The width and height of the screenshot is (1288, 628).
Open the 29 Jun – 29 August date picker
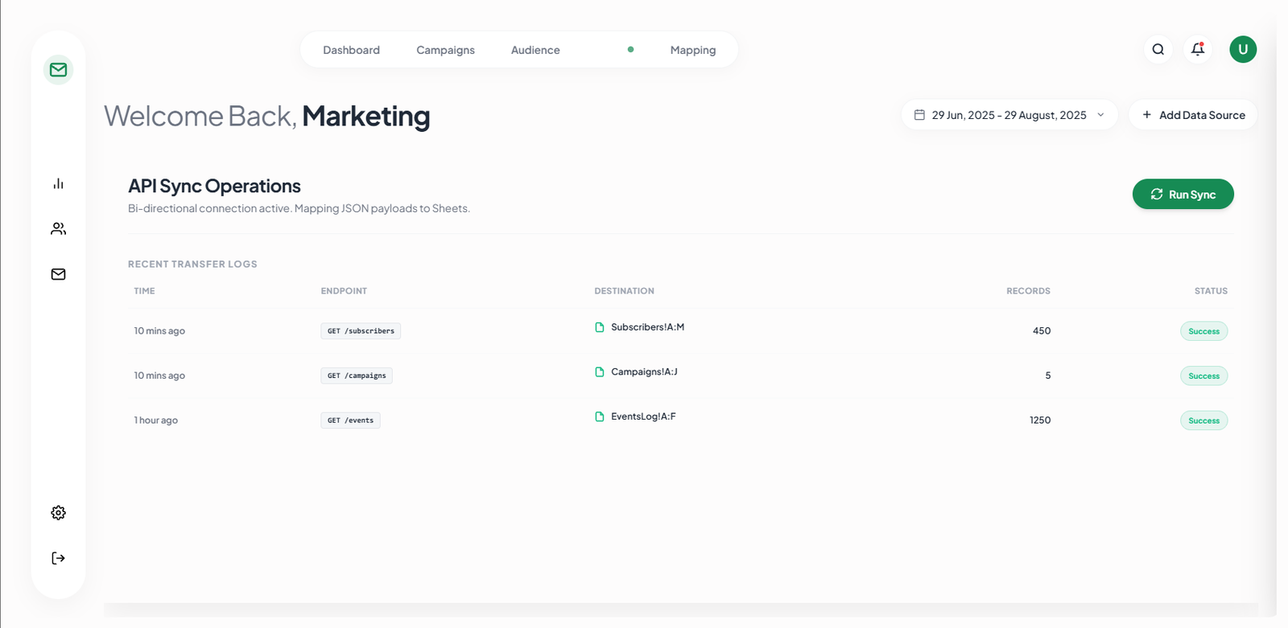(1009, 115)
